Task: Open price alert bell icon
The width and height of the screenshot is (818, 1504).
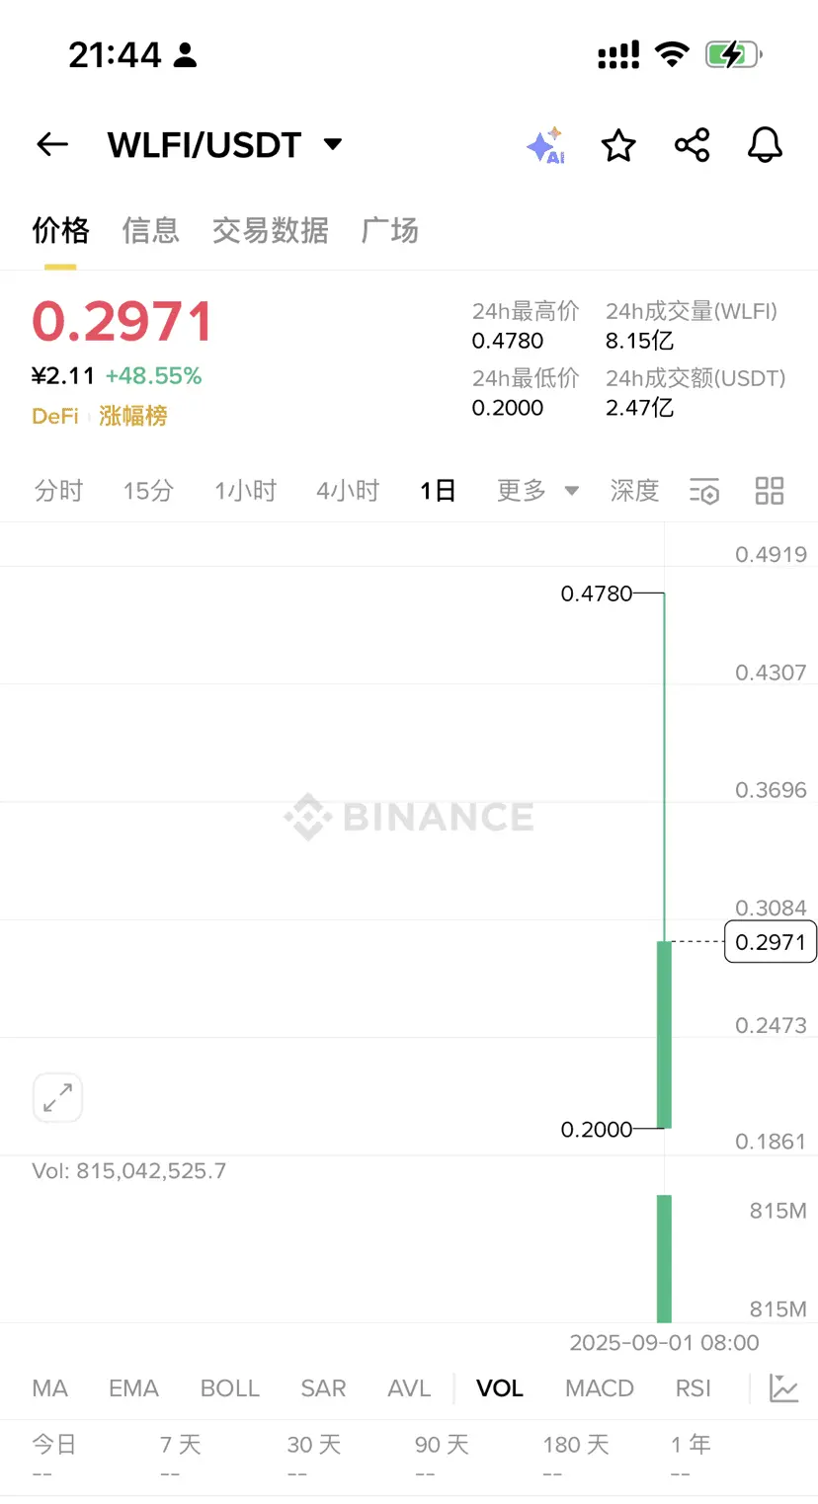Action: tap(765, 145)
